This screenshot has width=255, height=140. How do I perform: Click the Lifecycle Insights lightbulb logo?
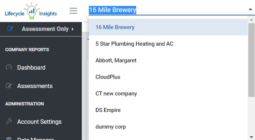click(x=31, y=11)
